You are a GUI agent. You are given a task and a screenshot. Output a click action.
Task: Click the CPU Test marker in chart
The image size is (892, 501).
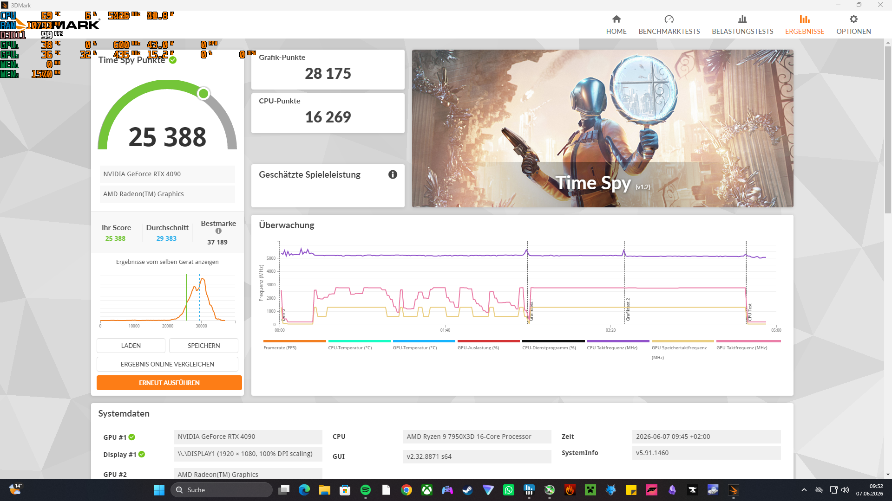[749, 312]
